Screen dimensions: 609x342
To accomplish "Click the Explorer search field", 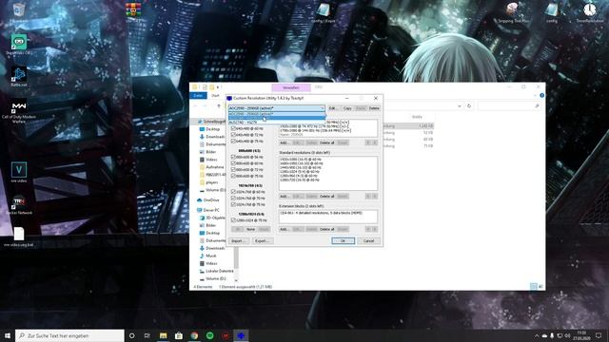I will 509,105.
